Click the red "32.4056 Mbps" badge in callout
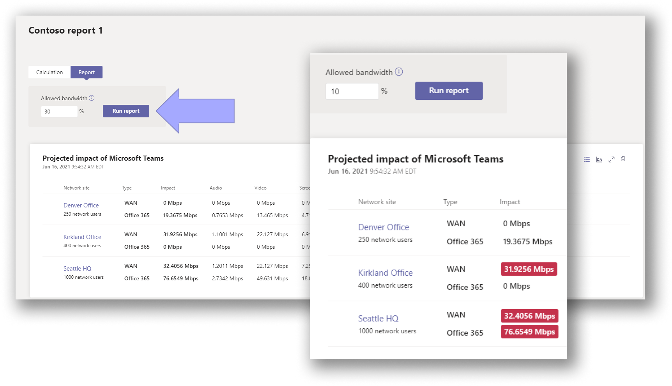 click(530, 316)
